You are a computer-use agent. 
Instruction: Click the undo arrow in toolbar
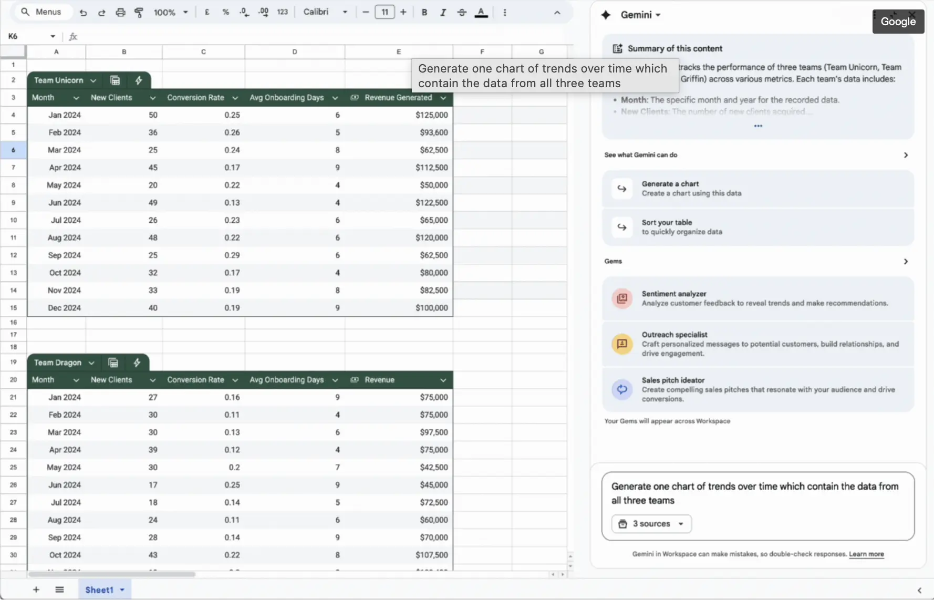(x=83, y=13)
